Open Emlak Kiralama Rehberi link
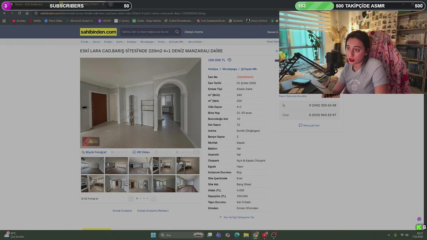Image resolution: width=427 pixels, height=240 pixels. click(153, 211)
